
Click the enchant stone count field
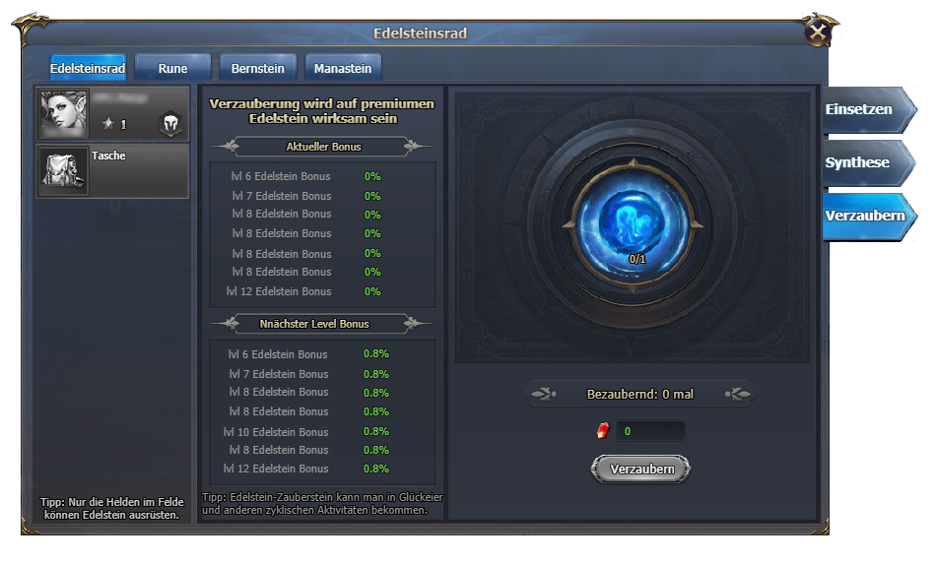coord(650,431)
